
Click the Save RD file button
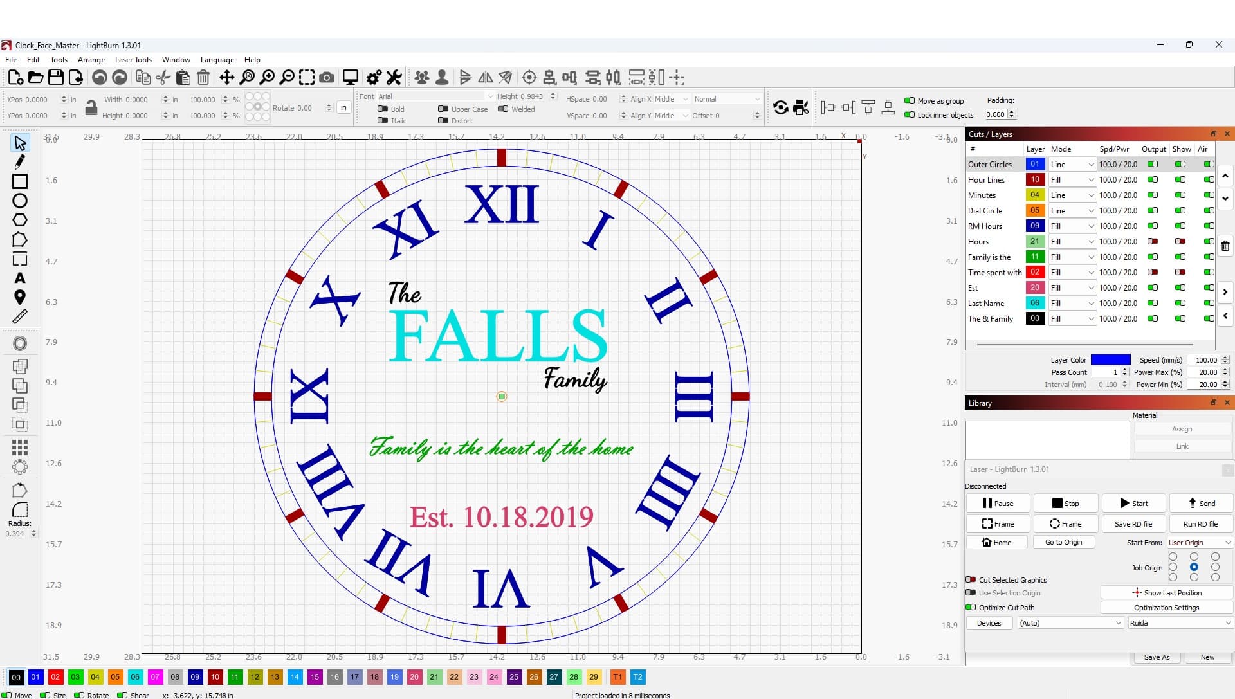tap(1133, 523)
